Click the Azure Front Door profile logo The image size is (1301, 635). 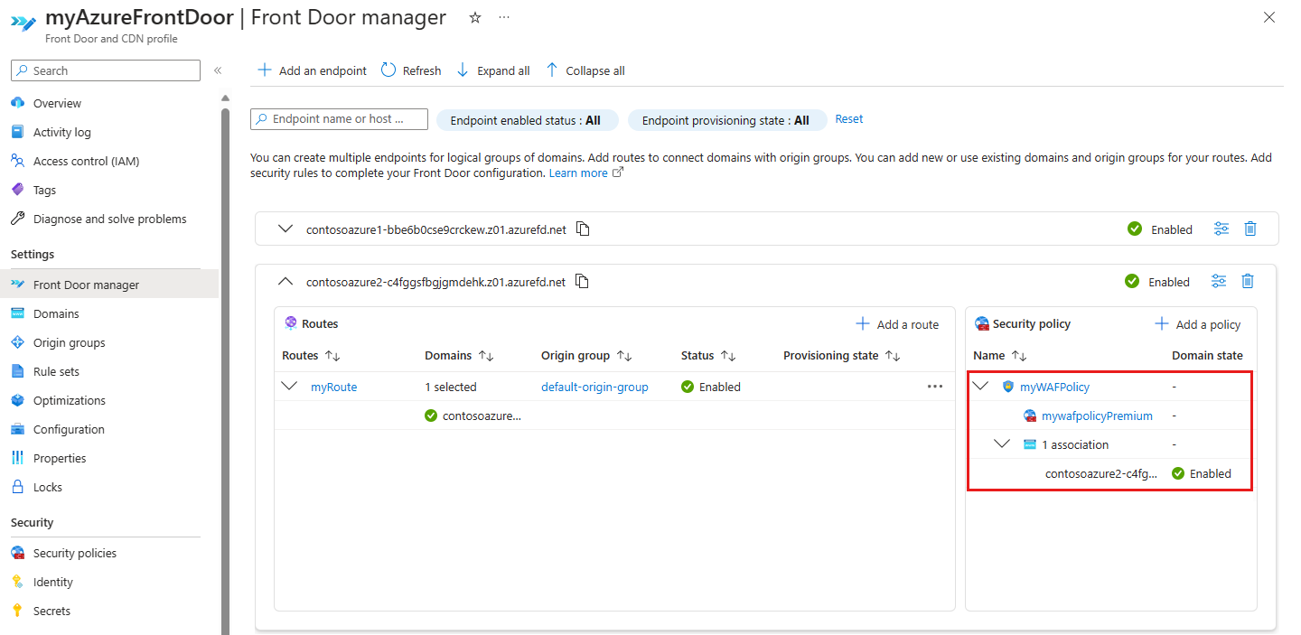23,23
